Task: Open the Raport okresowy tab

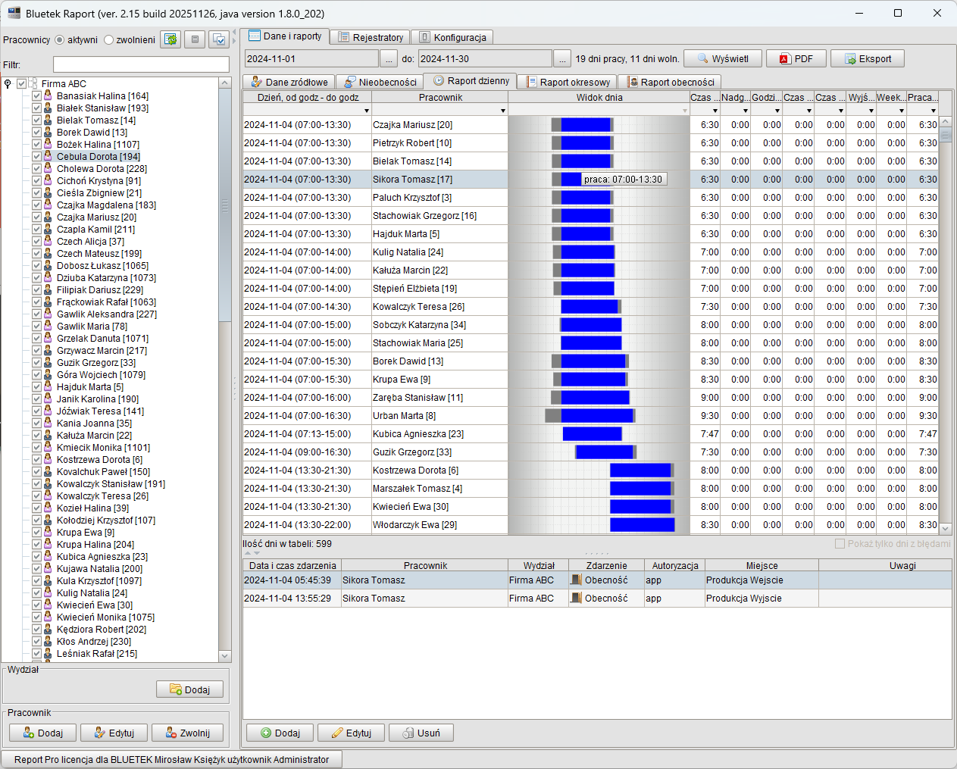Action: 568,82
